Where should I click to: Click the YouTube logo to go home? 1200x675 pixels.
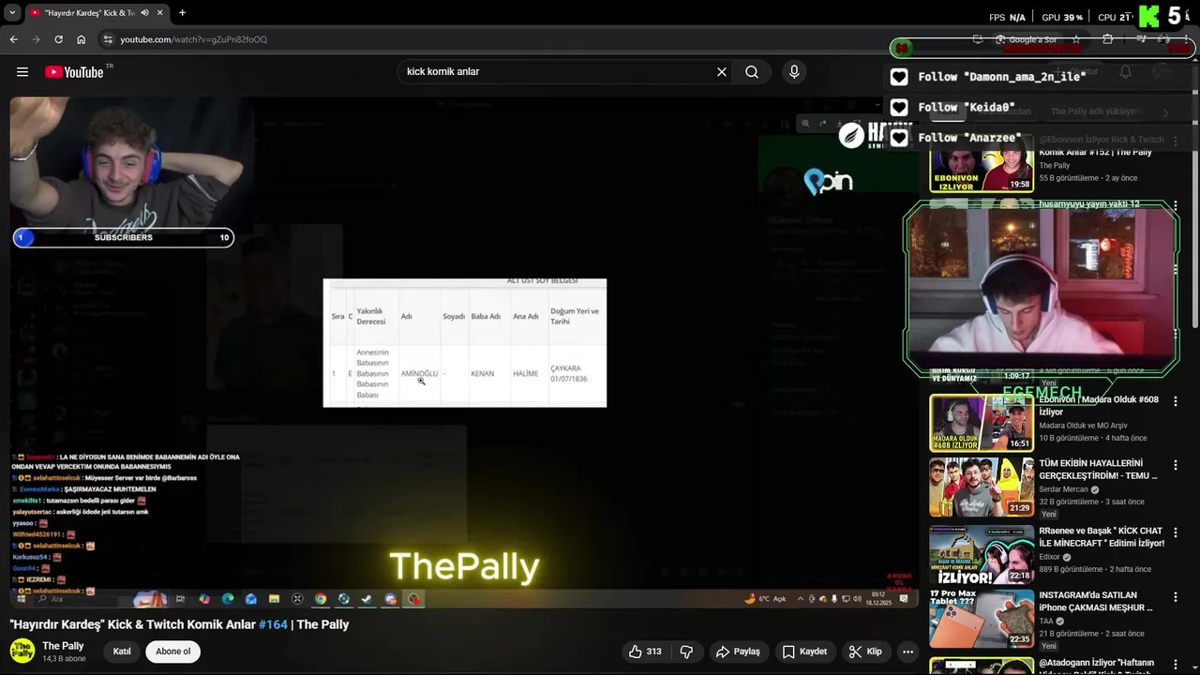[74, 72]
